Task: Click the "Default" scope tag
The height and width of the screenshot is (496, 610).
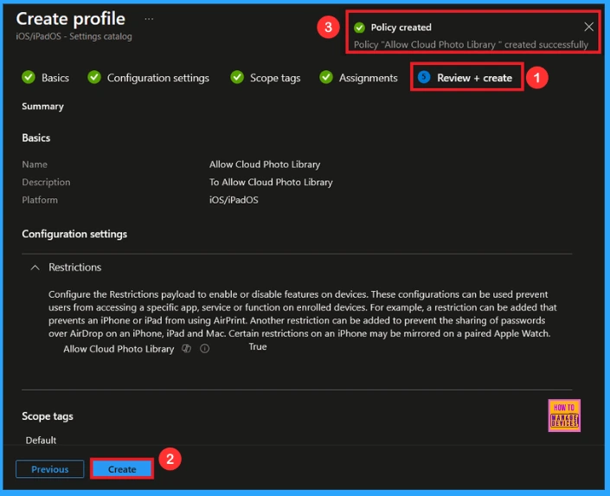Action: (x=41, y=440)
